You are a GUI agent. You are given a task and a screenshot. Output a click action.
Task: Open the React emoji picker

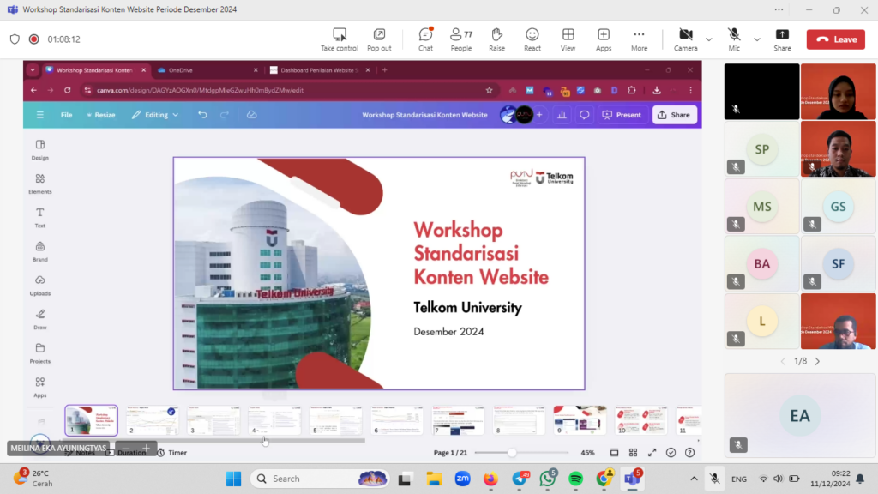pyautogui.click(x=532, y=39)
